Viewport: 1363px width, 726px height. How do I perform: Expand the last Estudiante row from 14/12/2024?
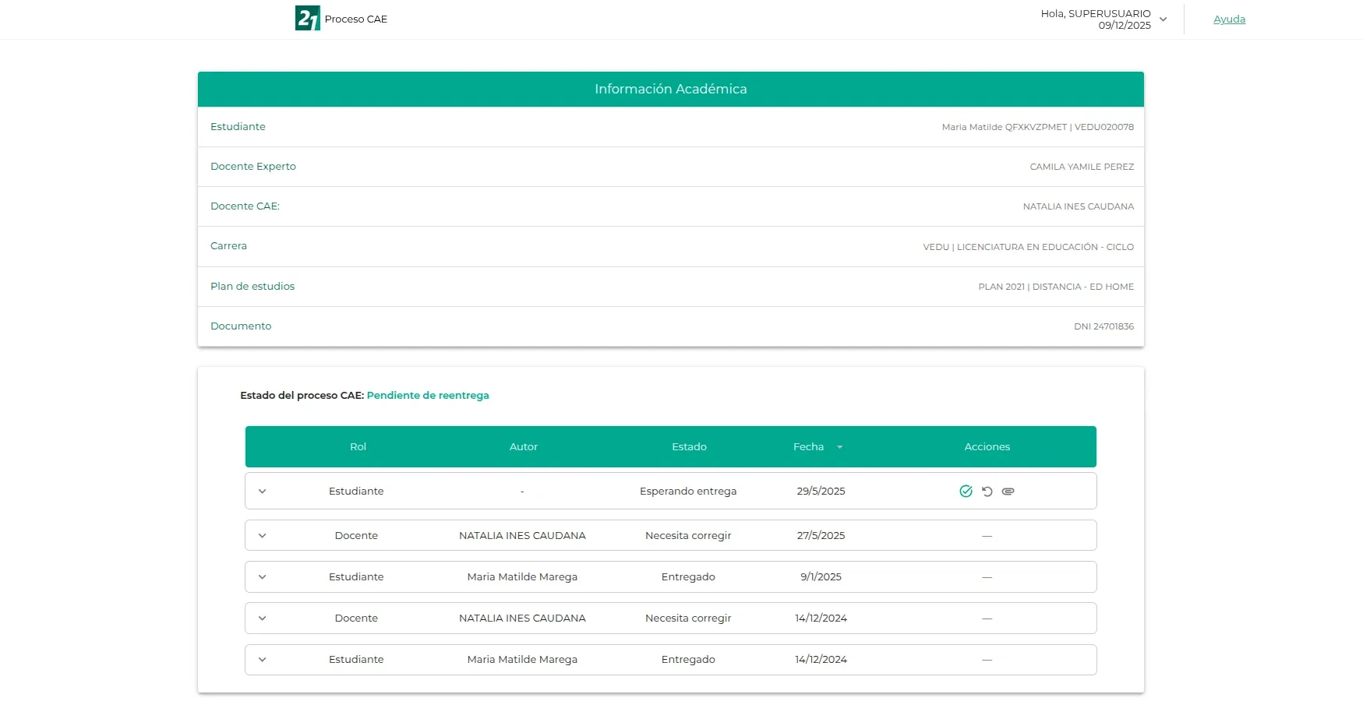[x=263, y=659]
